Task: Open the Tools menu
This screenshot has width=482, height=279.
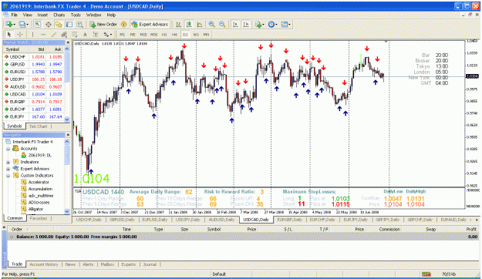Action: click(76, 15)
